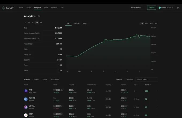
Task: Open settings via the gear icon
Action: [x=178, y=8]
